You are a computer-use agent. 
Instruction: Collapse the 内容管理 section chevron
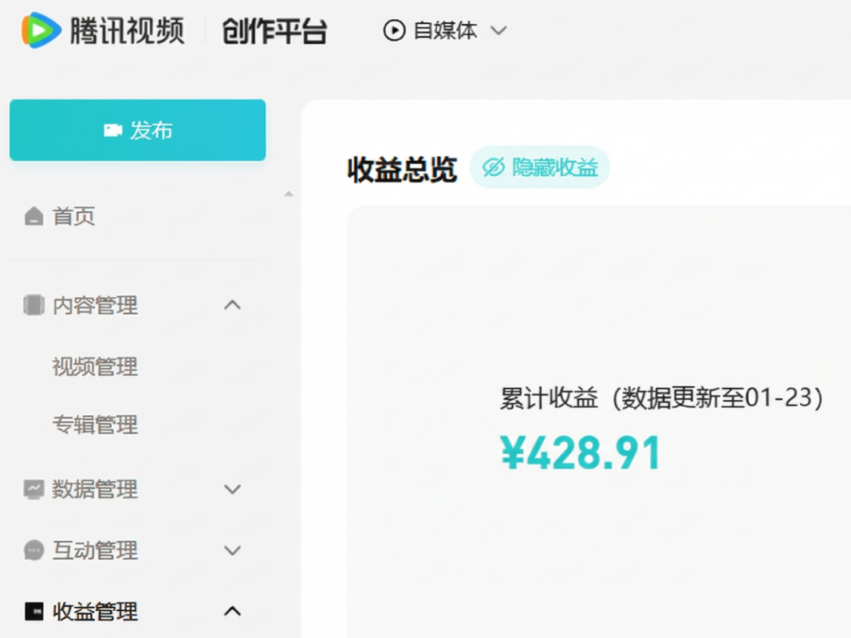(232, 305)
